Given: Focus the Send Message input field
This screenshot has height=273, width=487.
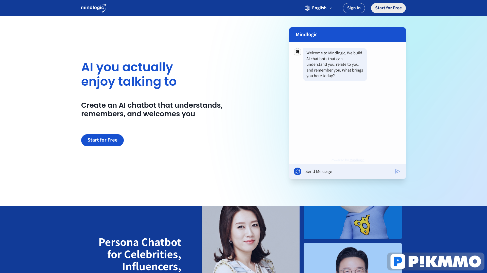Looking at the screenshot, I should (x=347, y=171).
